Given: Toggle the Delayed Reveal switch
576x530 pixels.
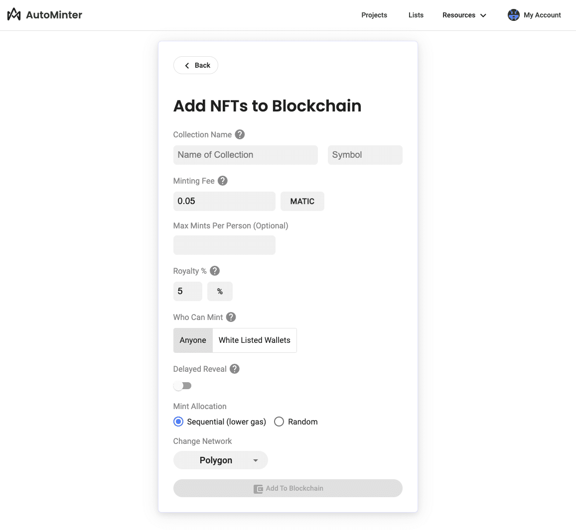Looking at the screenshot, I should pyautogui.click(x=182, y=386).
